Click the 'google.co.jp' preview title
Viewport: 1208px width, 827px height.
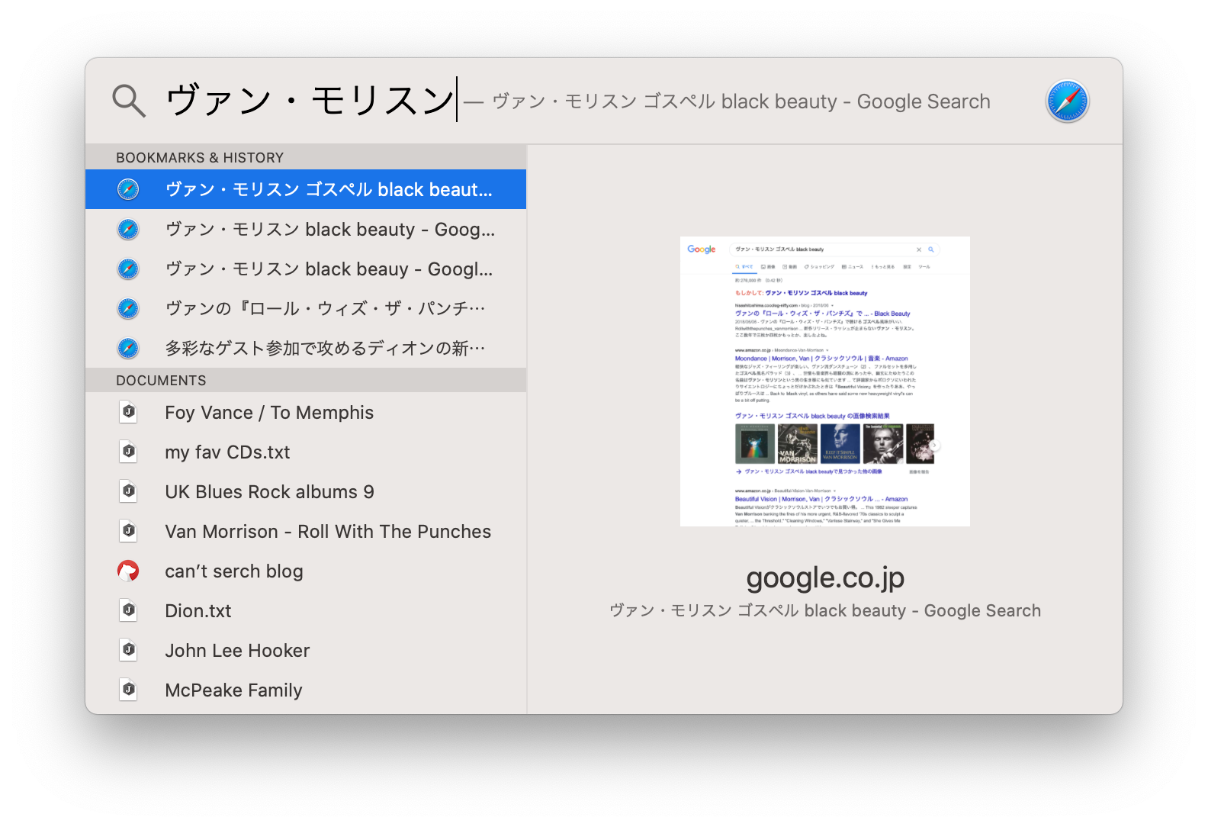point(825,578)
